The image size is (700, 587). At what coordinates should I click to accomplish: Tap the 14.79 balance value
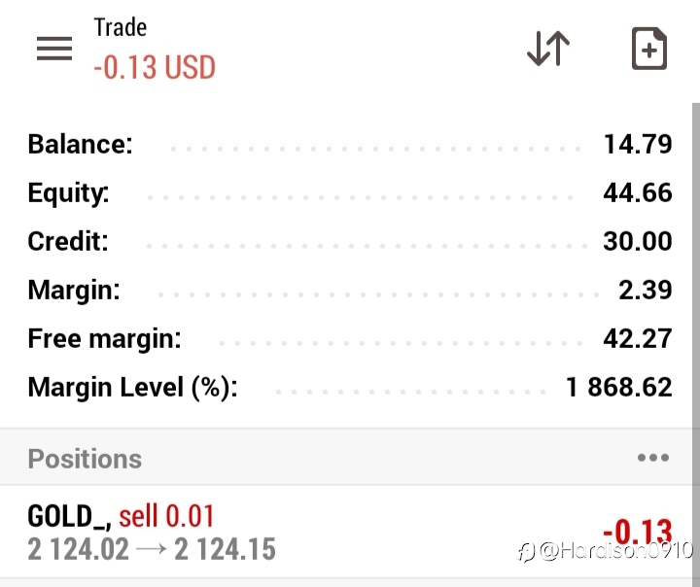(x=638, y=144)
